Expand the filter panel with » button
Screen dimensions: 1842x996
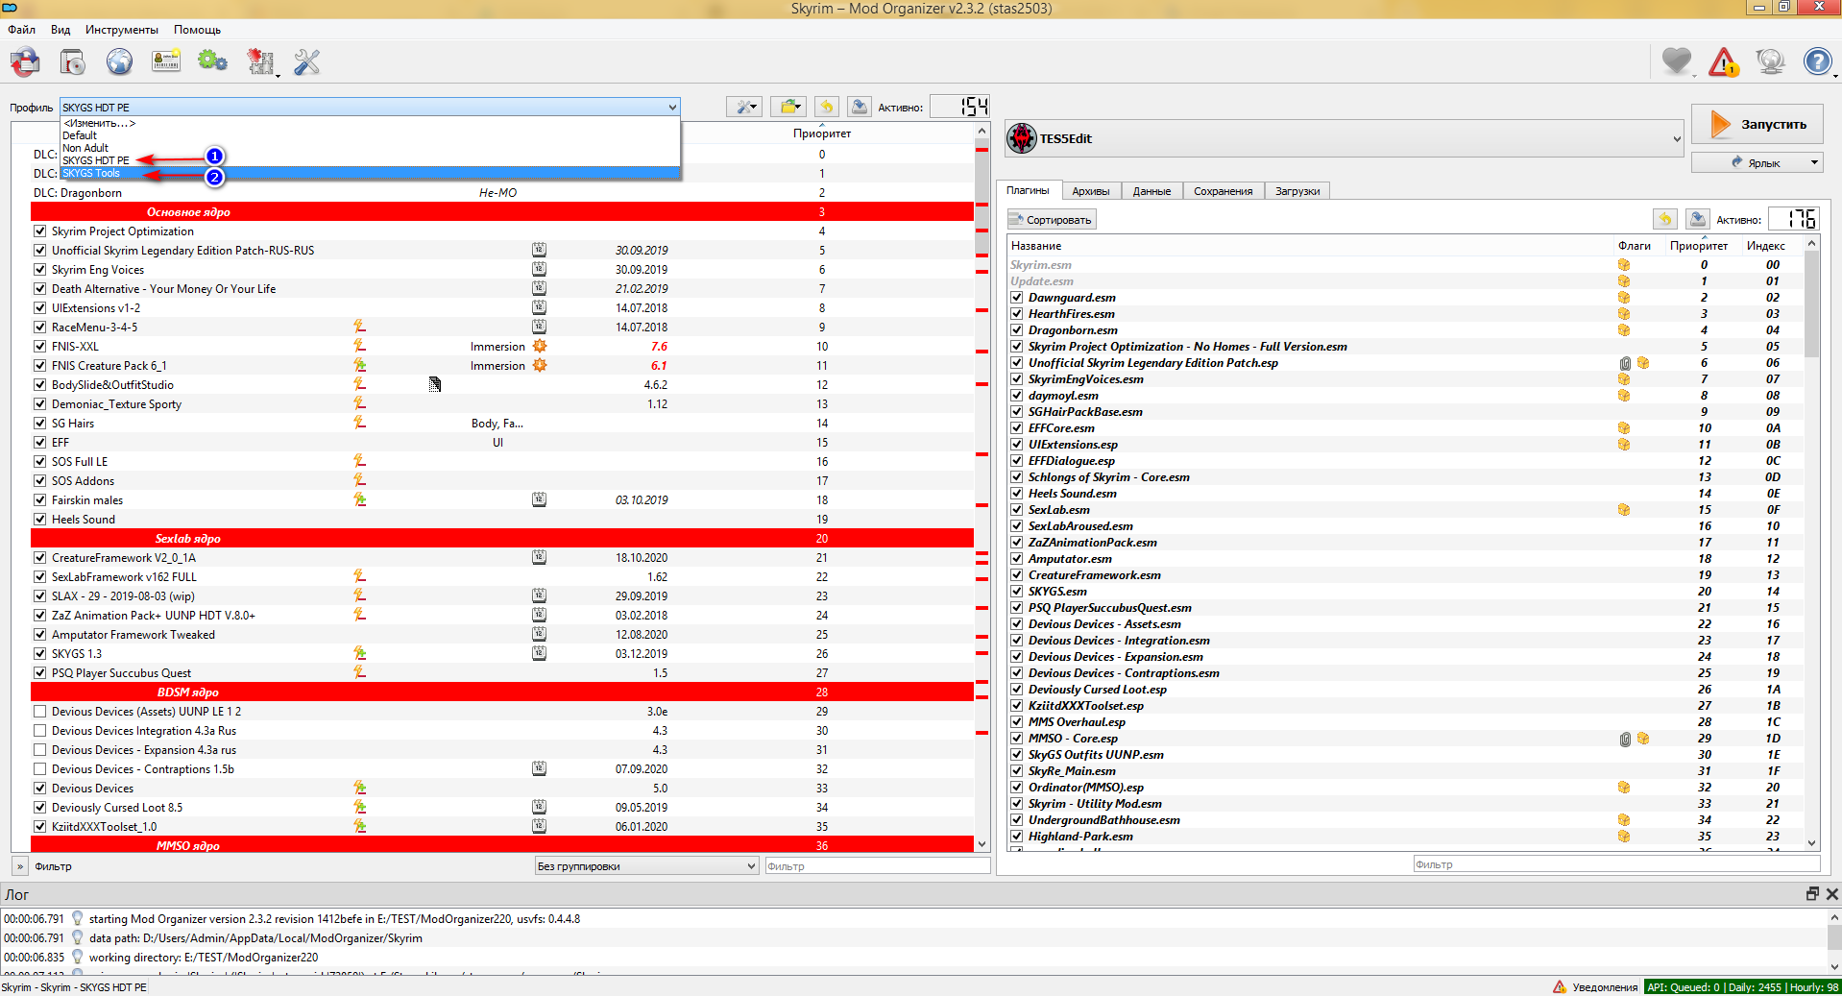click(20, 866)
